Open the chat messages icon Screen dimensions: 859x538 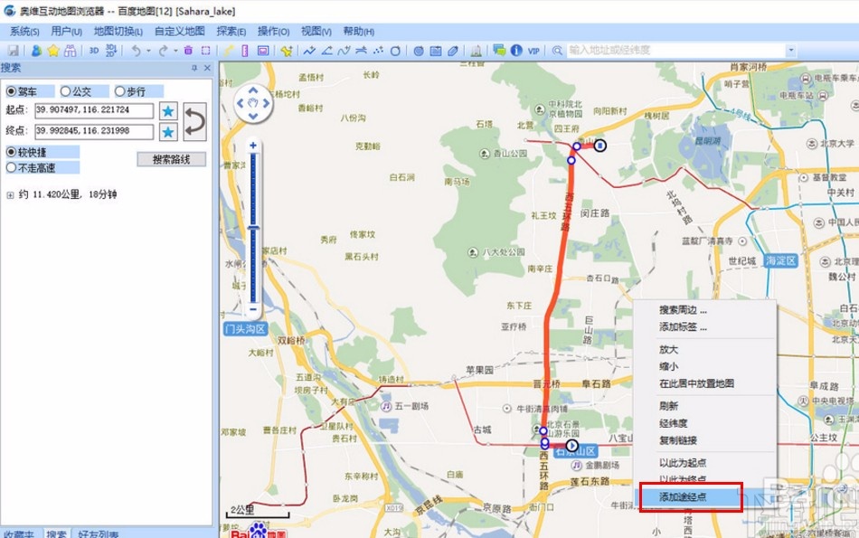[499, 51]
